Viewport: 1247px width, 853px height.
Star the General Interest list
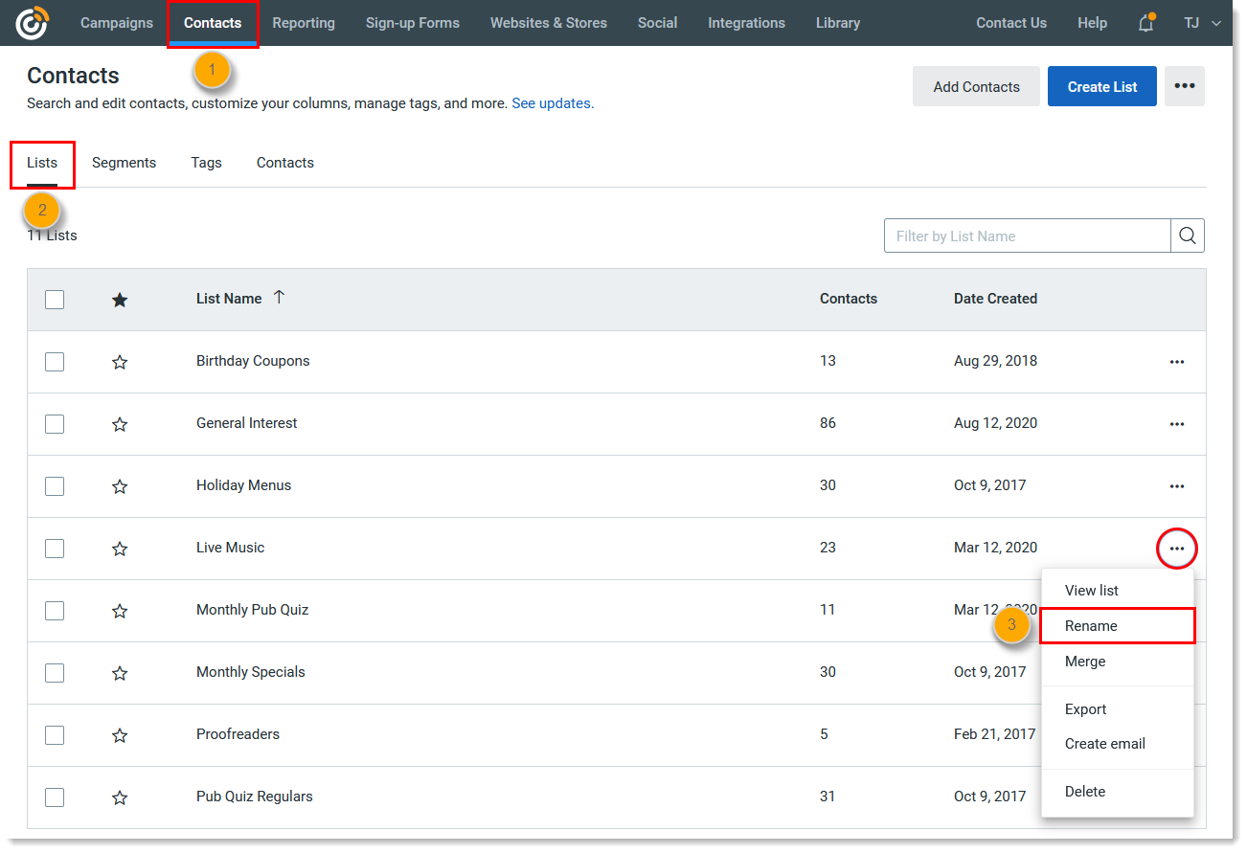[x=120, y=423]
